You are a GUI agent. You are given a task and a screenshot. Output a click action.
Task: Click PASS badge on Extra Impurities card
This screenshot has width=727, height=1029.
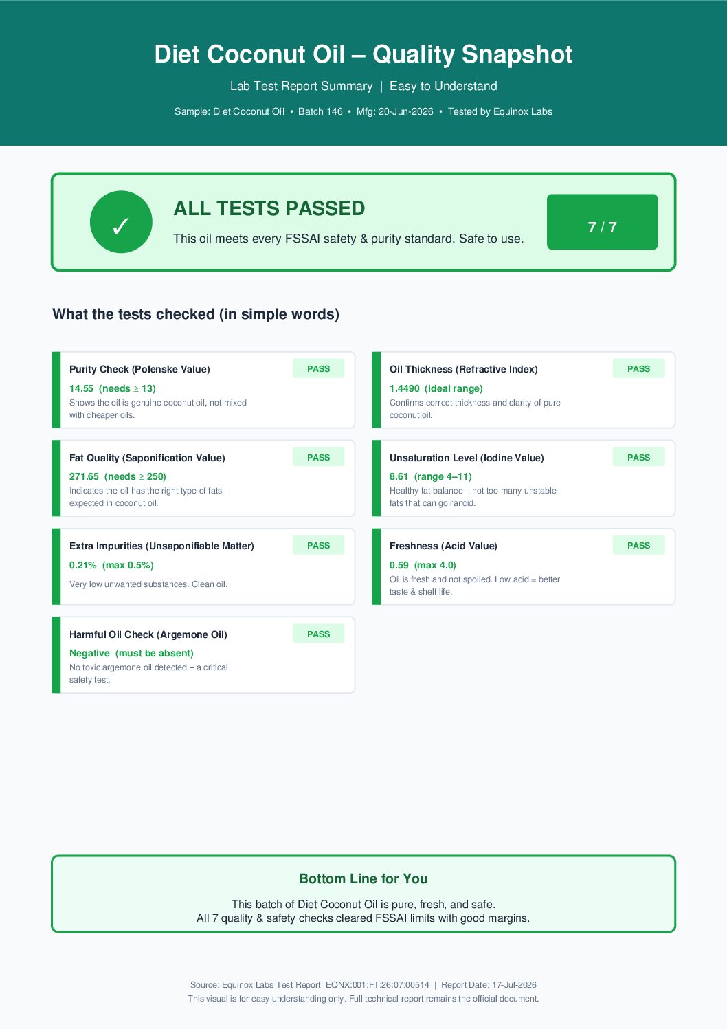(x=318, y=545)
